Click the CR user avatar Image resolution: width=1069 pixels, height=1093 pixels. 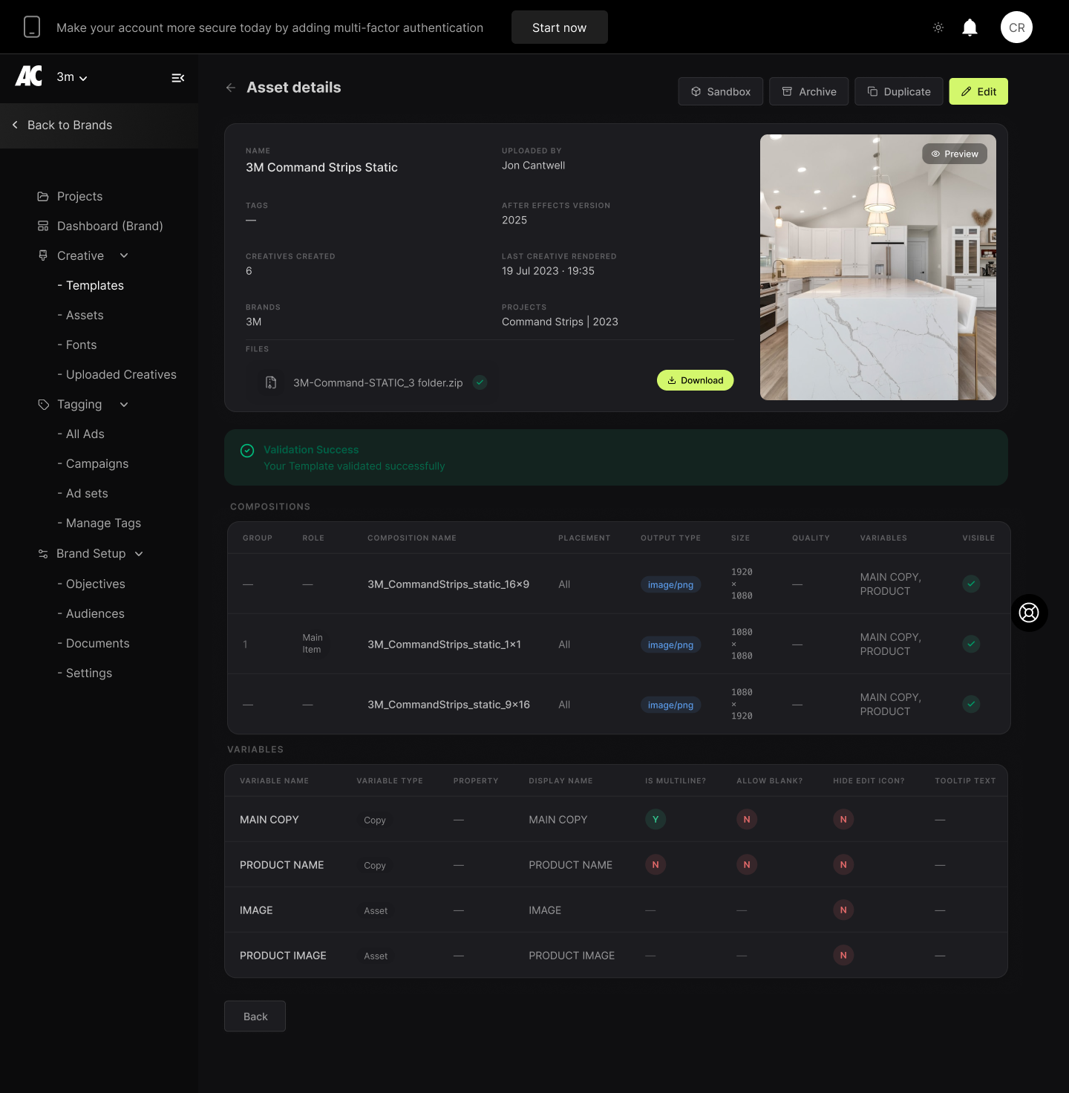pos(1016,27)
